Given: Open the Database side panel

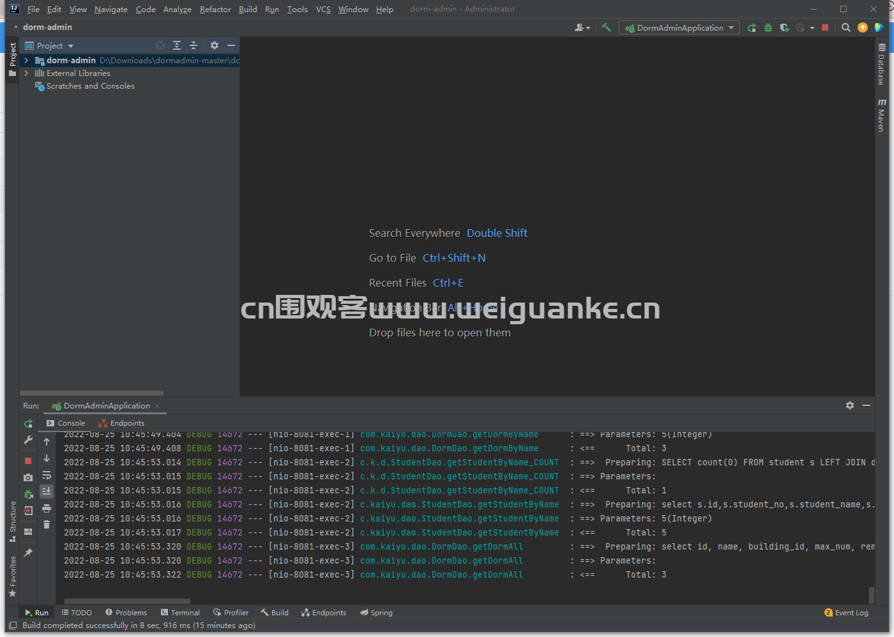Looking at the screenshot, I should pos(881,64).
